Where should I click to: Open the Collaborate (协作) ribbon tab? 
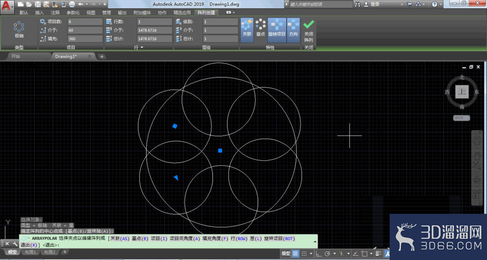pyautogui.click(x=162, y=13)
